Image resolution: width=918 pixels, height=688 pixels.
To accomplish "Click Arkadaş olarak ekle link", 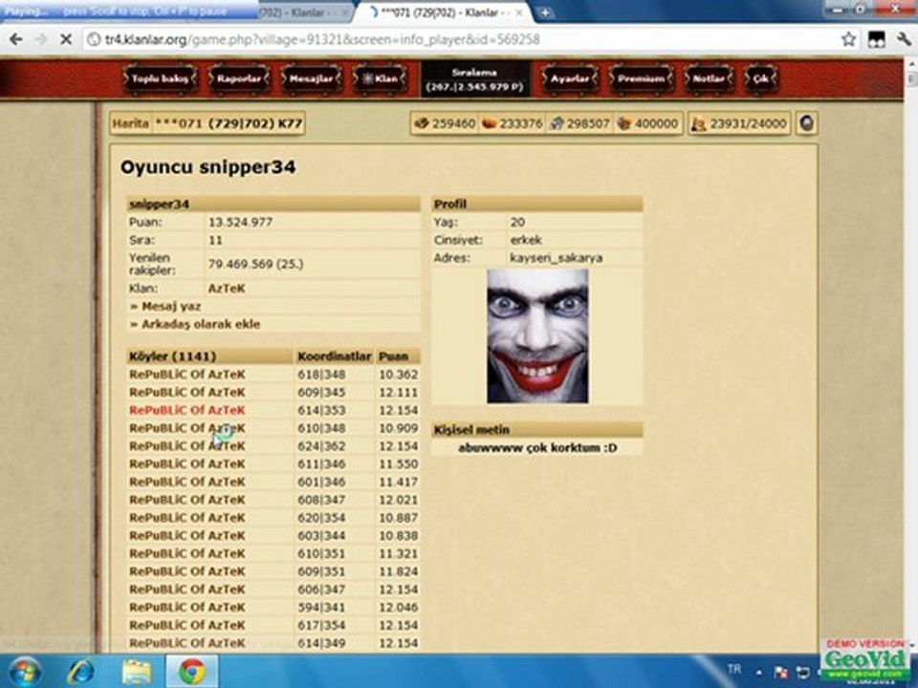I will [195, 324].
